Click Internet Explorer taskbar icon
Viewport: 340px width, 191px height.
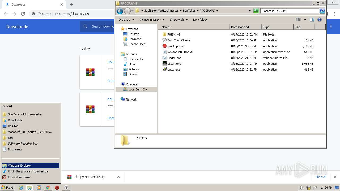click(21, 188)
